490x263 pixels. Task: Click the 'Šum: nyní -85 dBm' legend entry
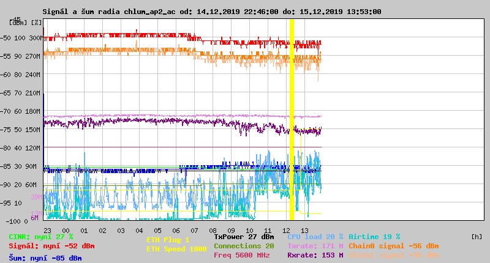tap(45, 258)
